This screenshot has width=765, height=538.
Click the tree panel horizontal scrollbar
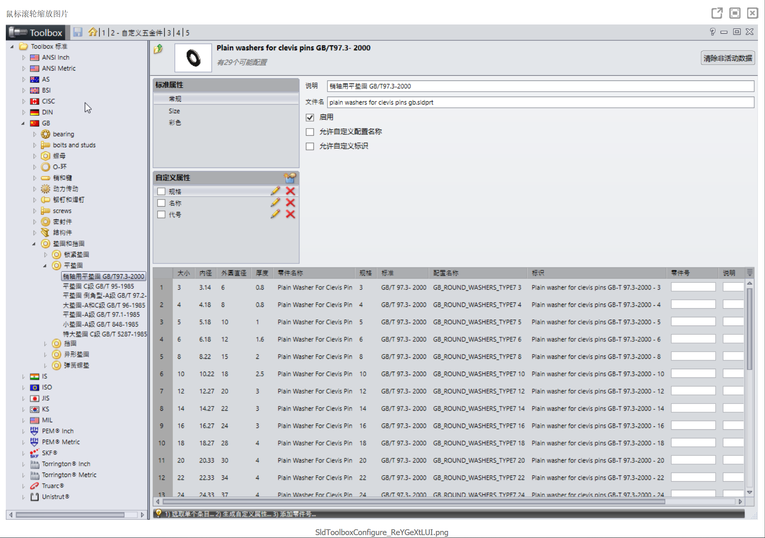(x=70, y=515)
